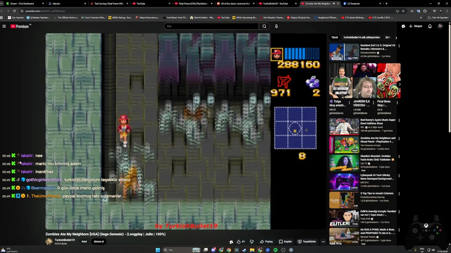Viewport: 451px width, 253px height.
Task: Open options for 5 Top Tips Columns video
Action: click(399, 194)
